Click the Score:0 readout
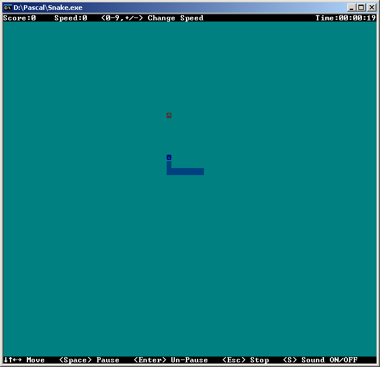 (19, 18)
